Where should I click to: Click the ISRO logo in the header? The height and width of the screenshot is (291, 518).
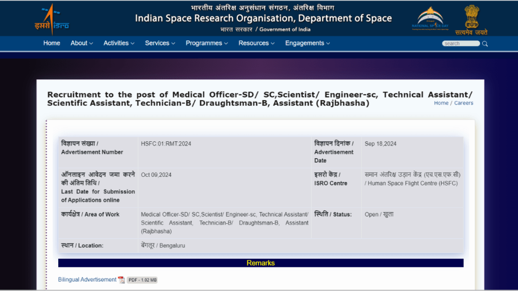coord(52,19)
